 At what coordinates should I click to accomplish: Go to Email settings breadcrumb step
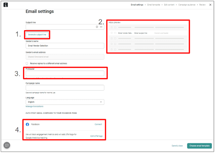coord(137,5)
